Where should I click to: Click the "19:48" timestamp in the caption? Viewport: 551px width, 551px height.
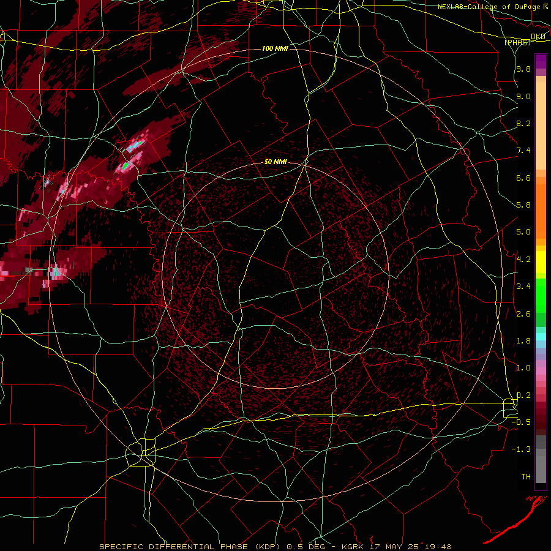coord(438,547)
